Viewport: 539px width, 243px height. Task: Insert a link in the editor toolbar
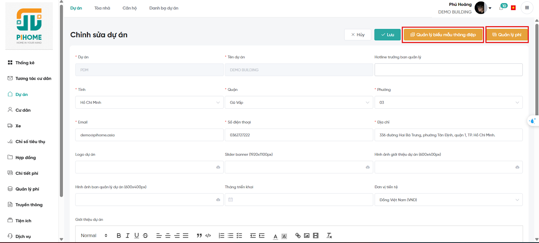(298, 236)
